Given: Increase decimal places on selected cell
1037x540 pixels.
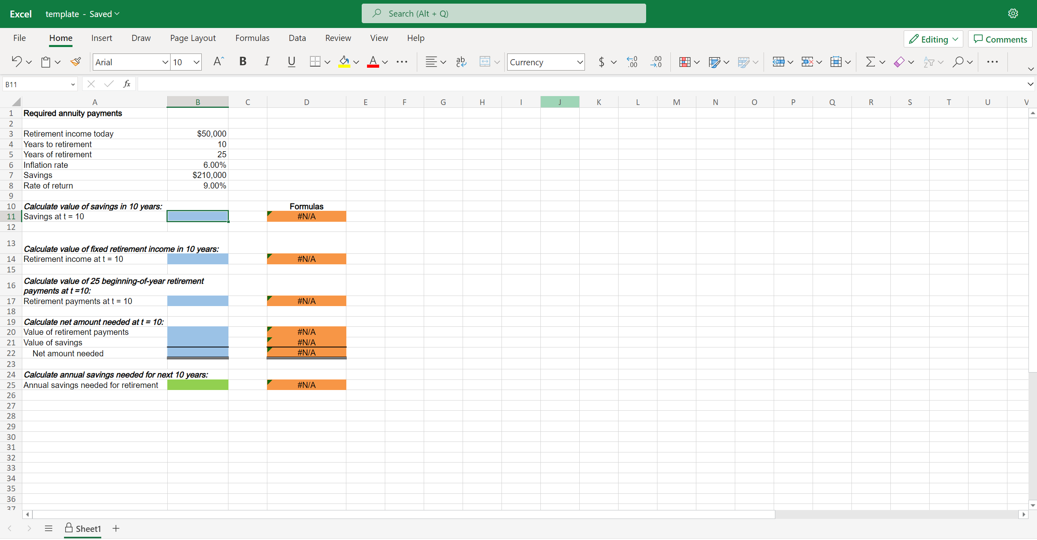Looking at the screenshot, I should (x=632, y=62).
